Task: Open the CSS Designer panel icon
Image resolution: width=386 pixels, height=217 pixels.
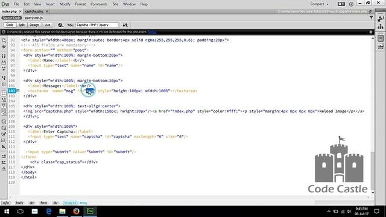Action: click(x=381, y=38)
